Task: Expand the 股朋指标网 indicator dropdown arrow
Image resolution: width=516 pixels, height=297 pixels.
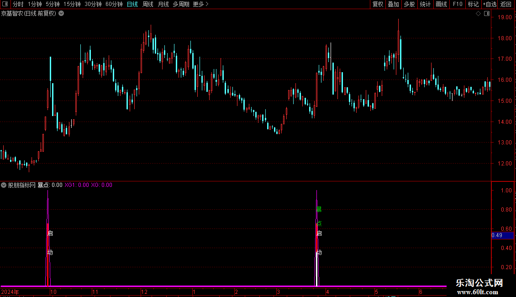Action: click(x=4, y=185)
